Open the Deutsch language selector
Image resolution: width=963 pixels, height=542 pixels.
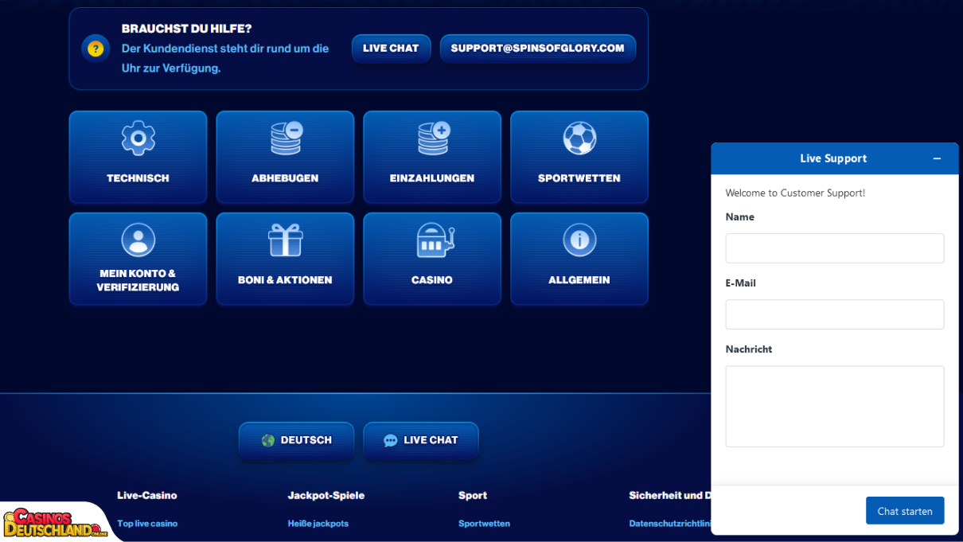click(x=296, y=440)
